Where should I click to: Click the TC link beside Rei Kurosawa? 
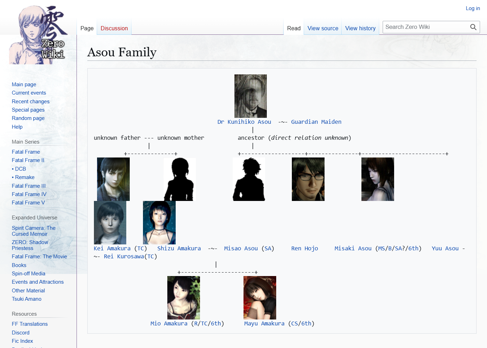[x=151, y=256]
